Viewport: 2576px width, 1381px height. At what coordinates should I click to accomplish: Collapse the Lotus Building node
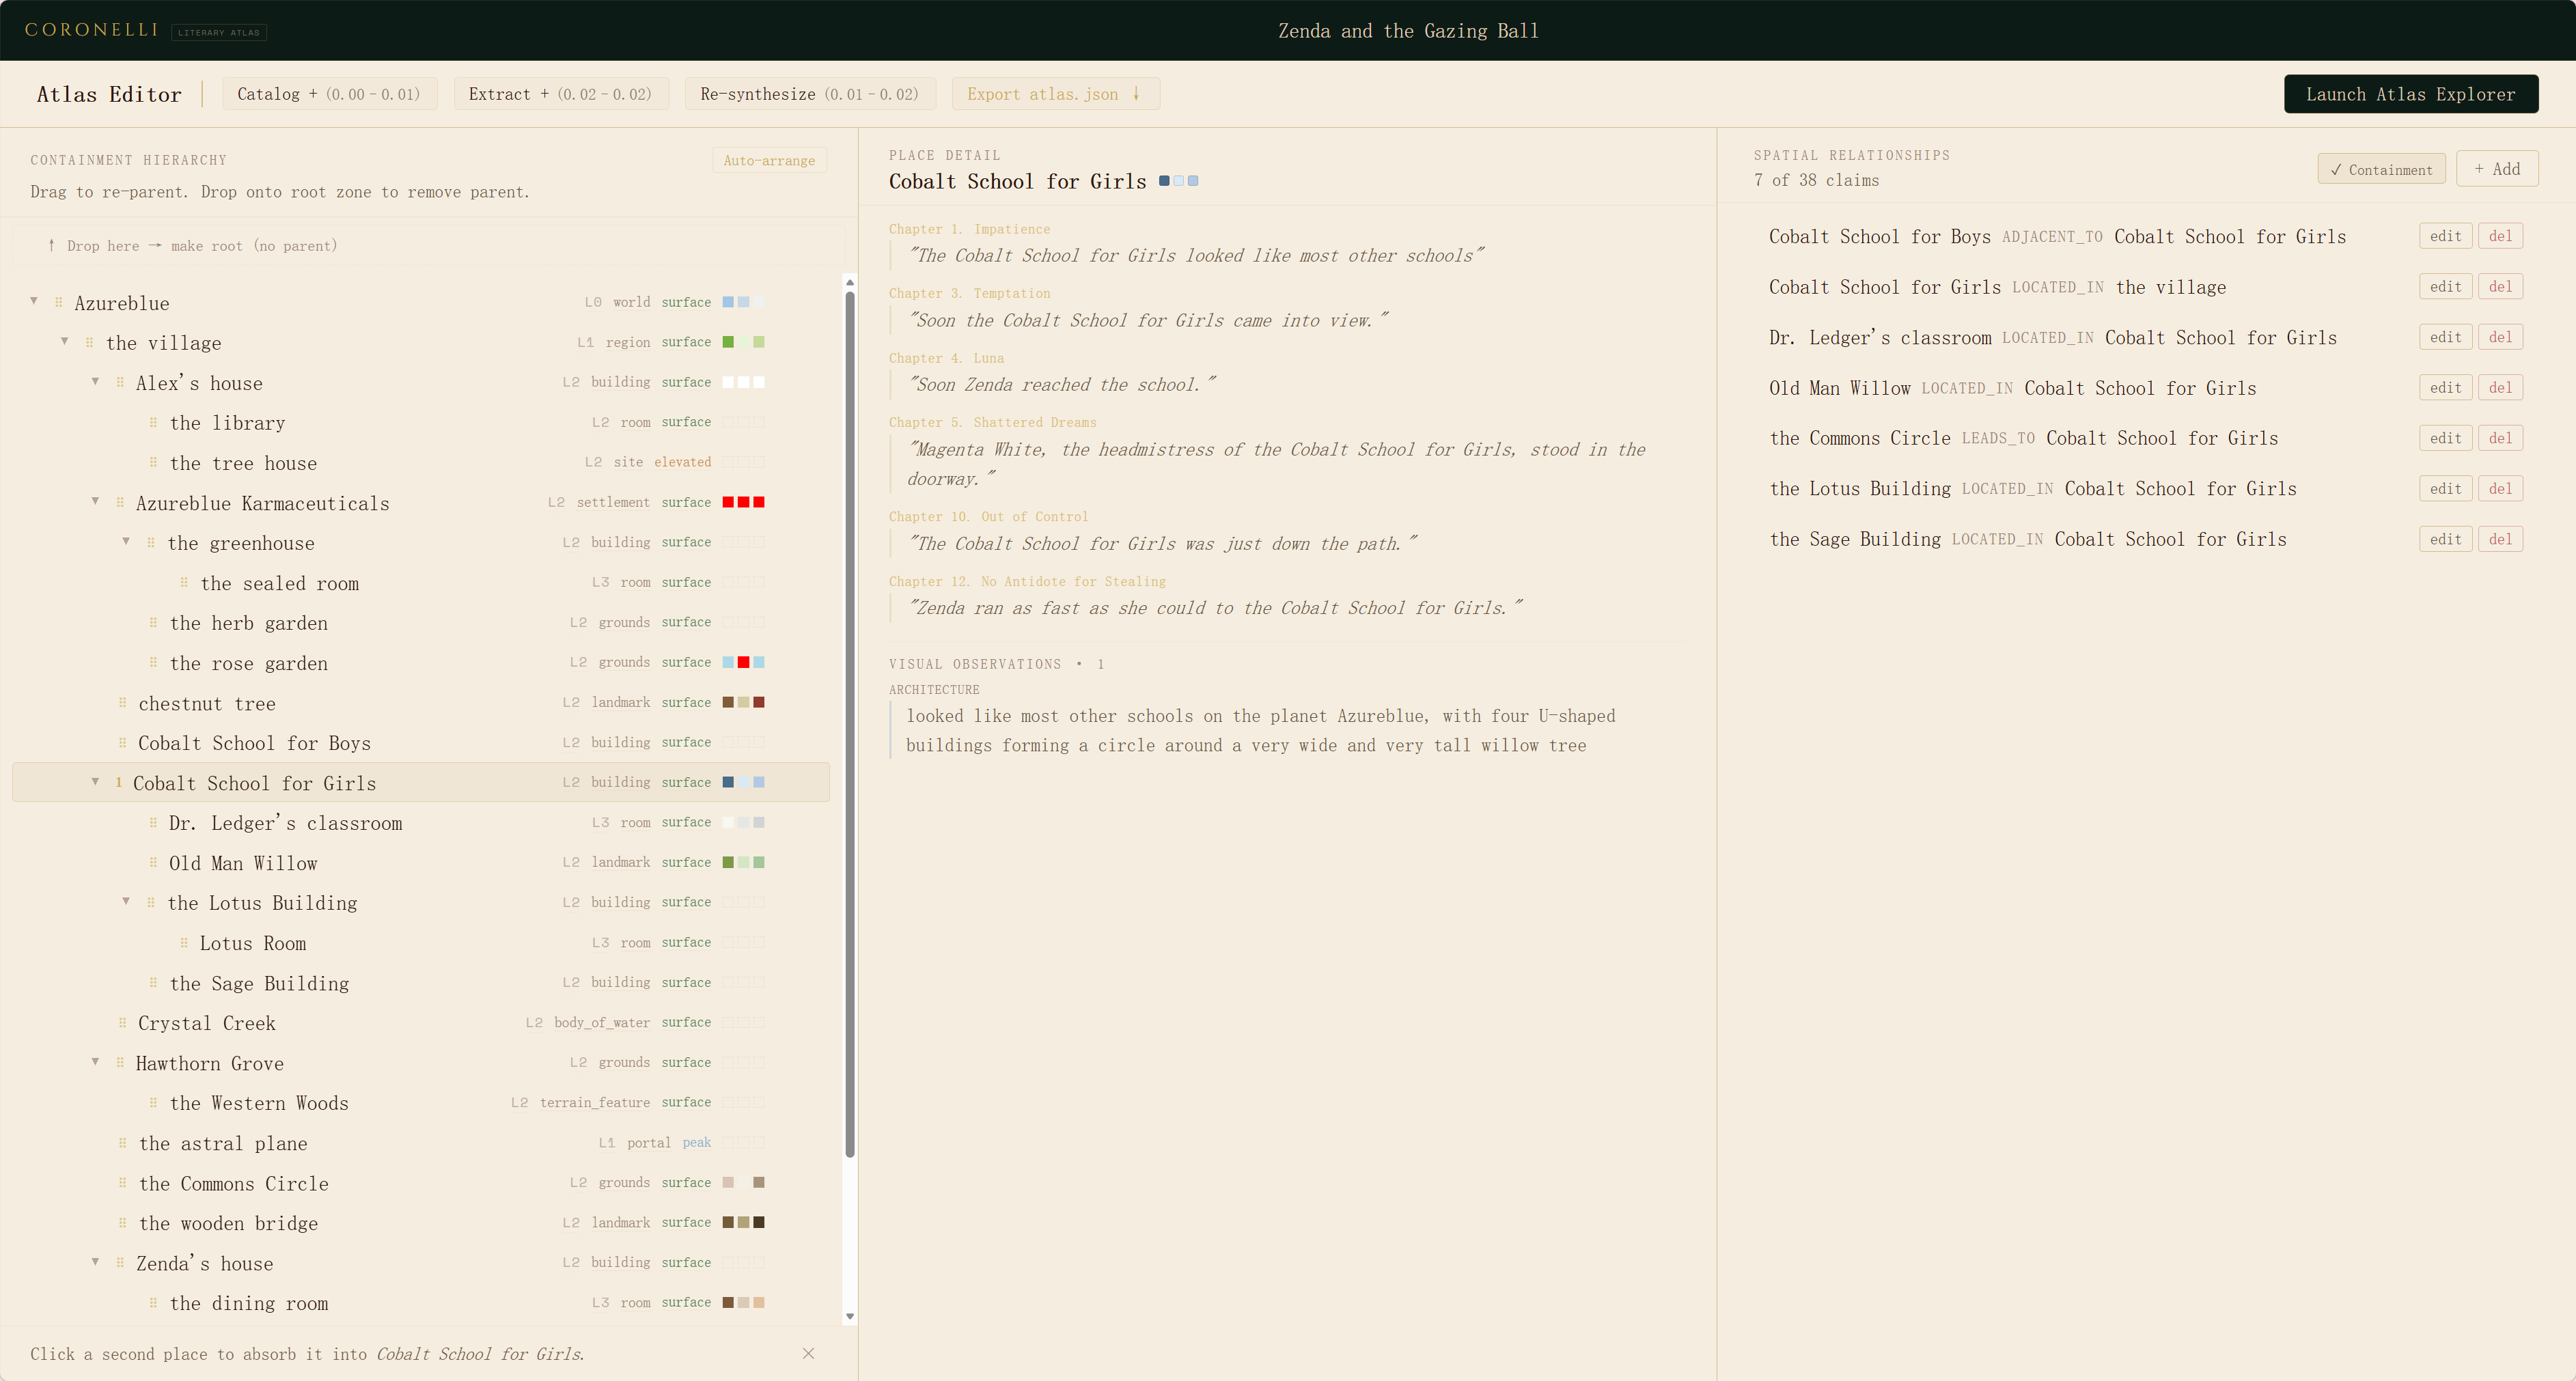pyautogui.click(x=126, y=901)
